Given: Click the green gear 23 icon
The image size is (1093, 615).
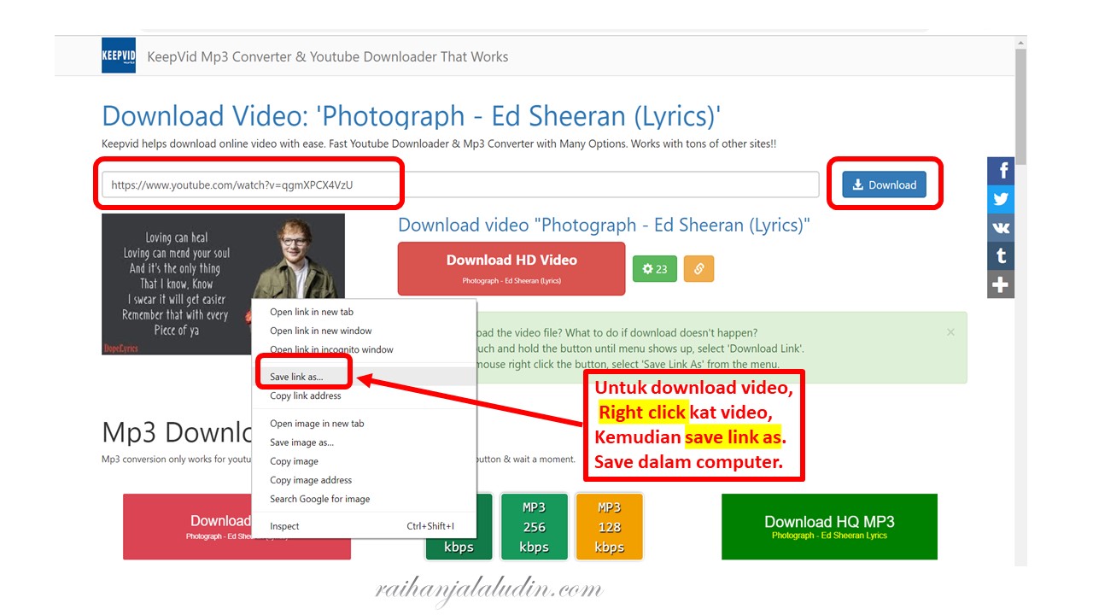Looking at the screenshot, I should 654,268.
